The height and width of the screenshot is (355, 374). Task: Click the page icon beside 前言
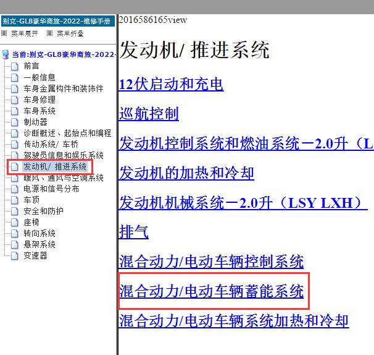(15, 66)
